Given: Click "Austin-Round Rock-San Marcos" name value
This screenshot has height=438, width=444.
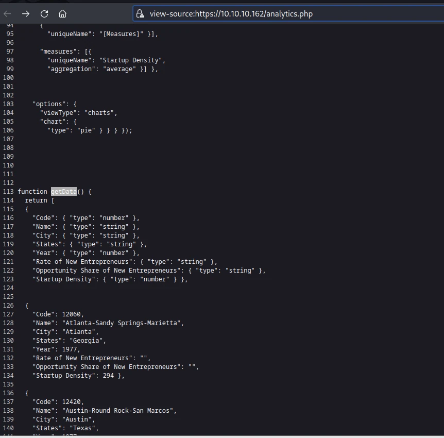Looking at the screenshot, I should click(x=117, y=411).
